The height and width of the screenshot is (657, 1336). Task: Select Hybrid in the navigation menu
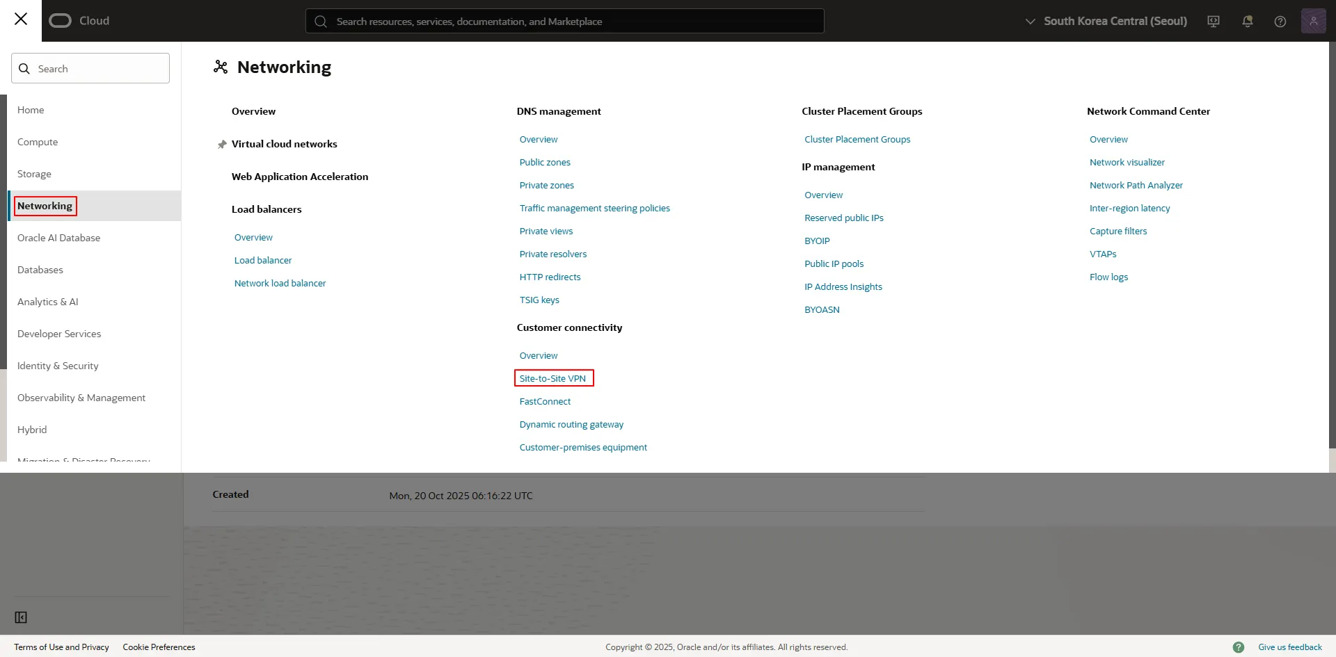(x=32, y=430)
